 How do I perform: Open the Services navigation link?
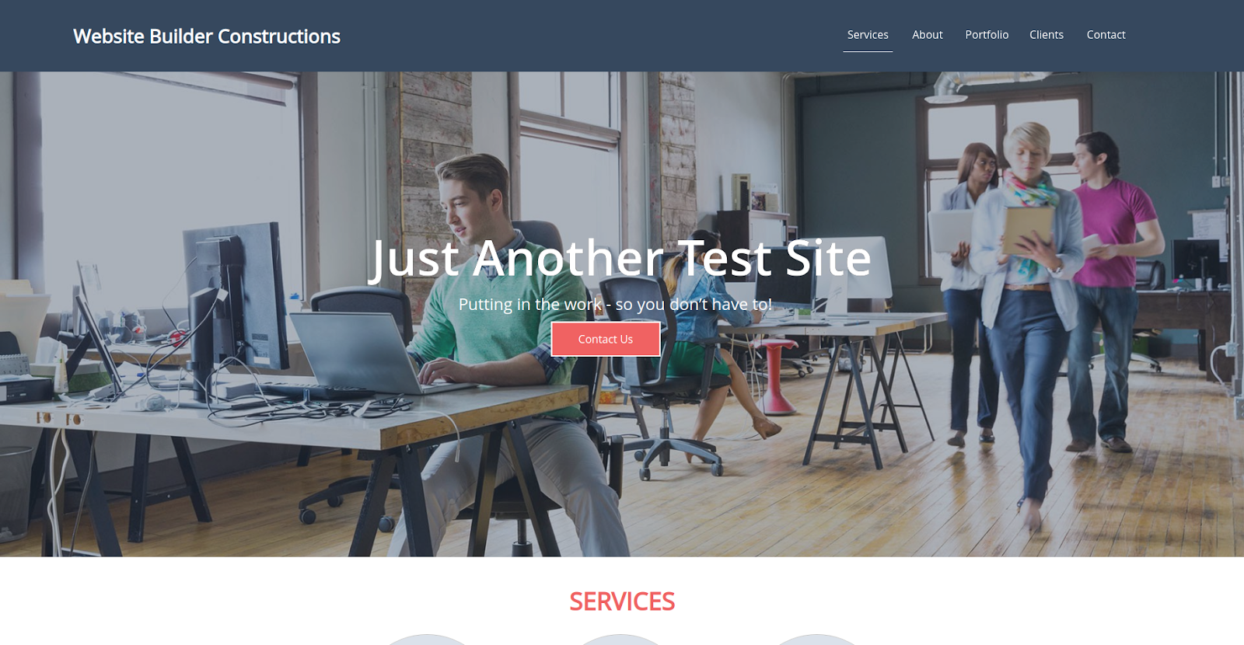(868, 35)
